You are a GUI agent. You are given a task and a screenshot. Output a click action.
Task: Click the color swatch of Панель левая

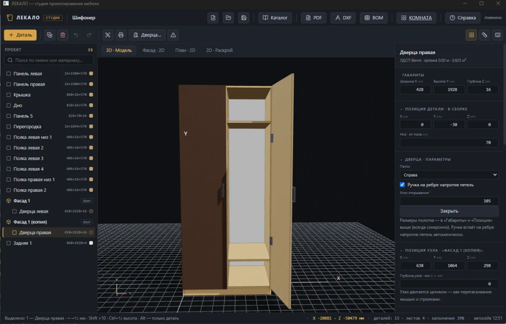point(91,74)
